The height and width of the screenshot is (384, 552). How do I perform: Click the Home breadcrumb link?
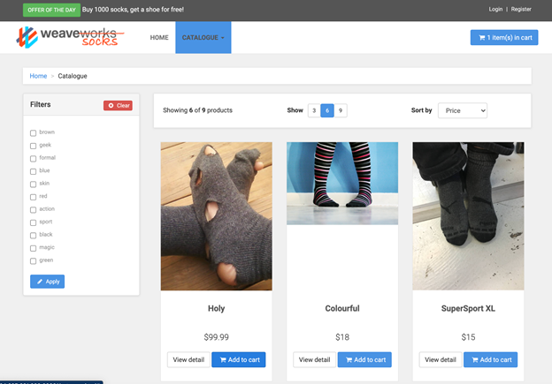click(x=38, y=76)
